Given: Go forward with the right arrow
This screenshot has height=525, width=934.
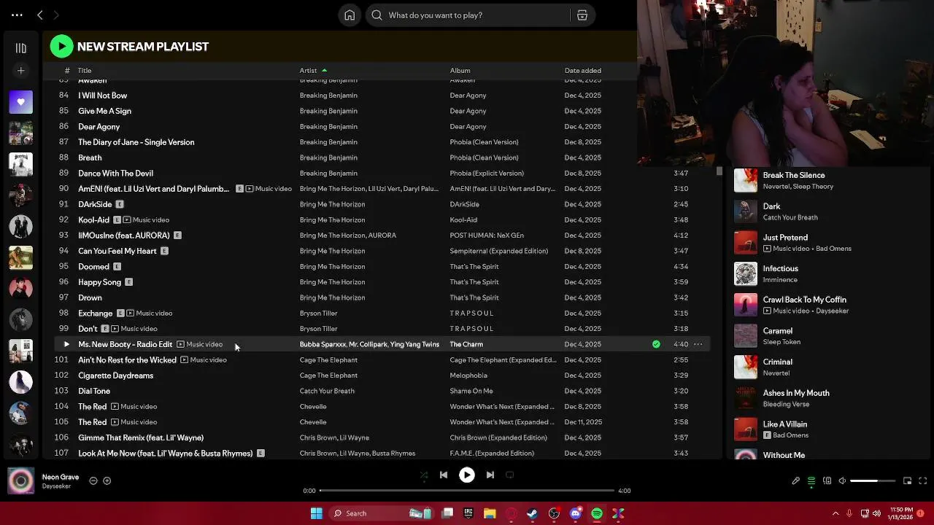Looking at the screenshot, I should [55, 15].
